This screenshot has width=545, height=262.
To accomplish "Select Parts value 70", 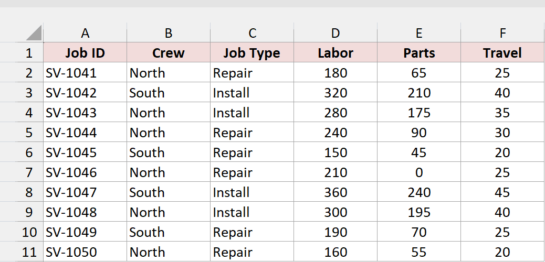I will click(x=419, y=232).
